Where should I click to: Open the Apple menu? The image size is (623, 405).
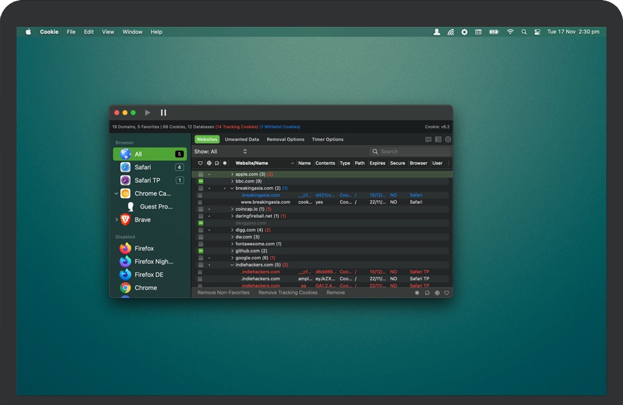(28, 32)
